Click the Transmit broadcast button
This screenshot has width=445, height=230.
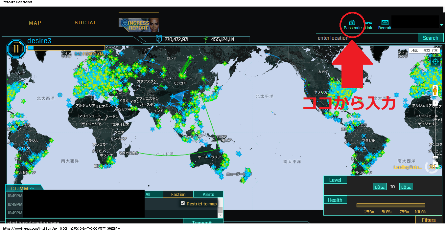click(x=203, y=222)
